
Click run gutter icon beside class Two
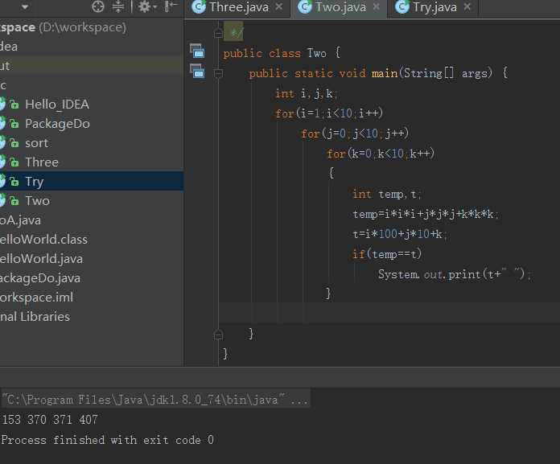click(x=197, y=51)
